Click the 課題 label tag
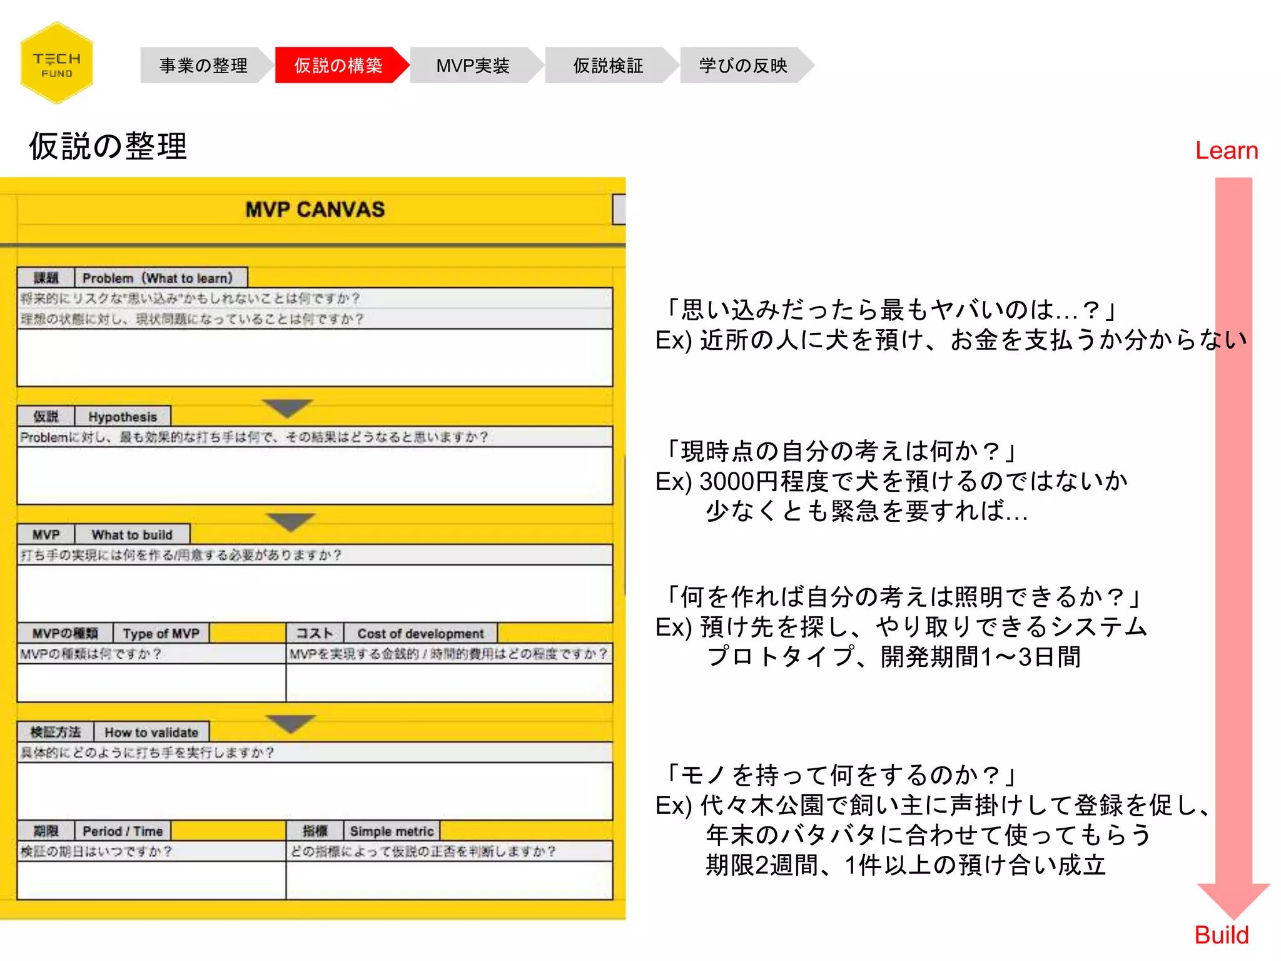 pos(46,278)
